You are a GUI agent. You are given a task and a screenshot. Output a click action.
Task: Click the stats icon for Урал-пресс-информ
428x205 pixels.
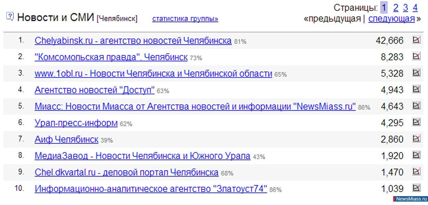pyautogui.click(x=416, y=122)
